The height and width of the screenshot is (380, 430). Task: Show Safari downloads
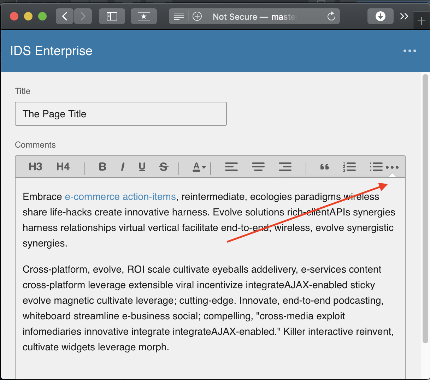point(381,16)
